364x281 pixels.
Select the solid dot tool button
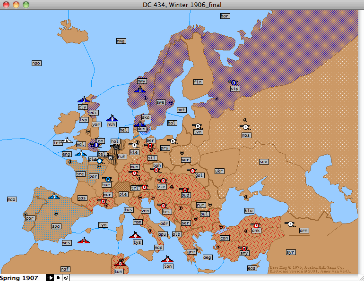[x=58, y=278]
